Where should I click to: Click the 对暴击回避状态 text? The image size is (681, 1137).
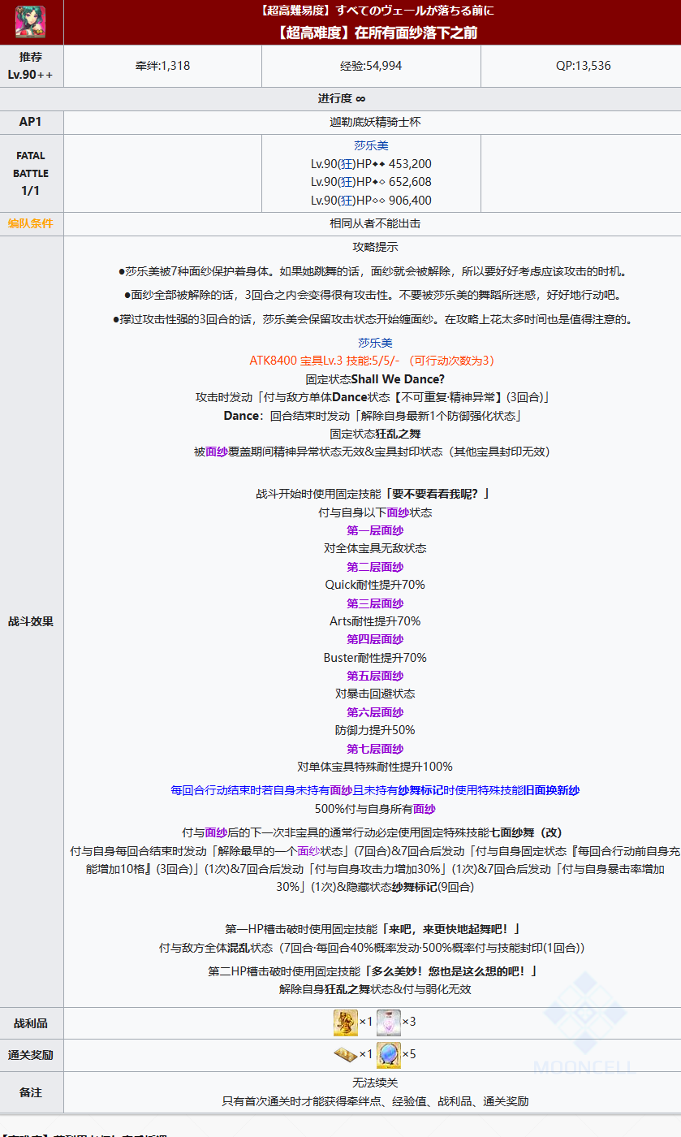click(x=375, y=694)
